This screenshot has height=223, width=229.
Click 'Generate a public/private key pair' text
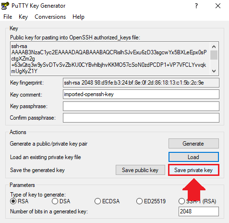click(48, 144)
